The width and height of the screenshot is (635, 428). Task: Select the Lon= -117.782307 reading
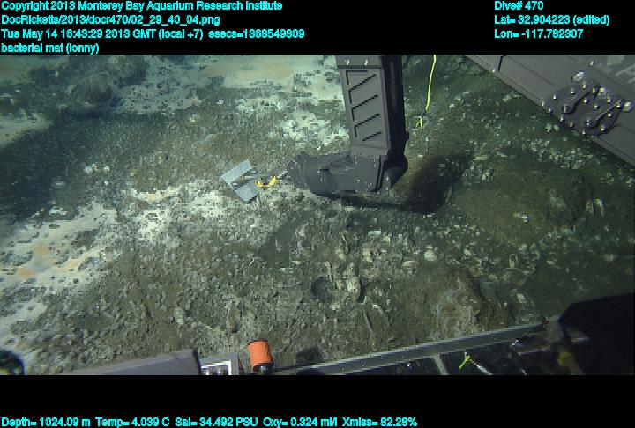pos(539,33)
